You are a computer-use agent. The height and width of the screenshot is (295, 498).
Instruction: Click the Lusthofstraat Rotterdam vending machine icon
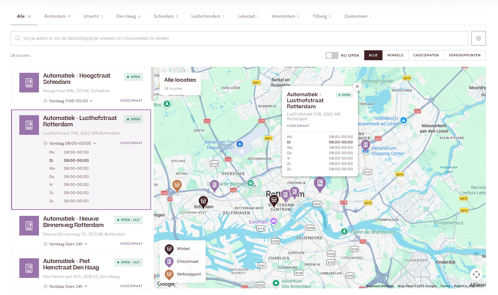point(29,125)
